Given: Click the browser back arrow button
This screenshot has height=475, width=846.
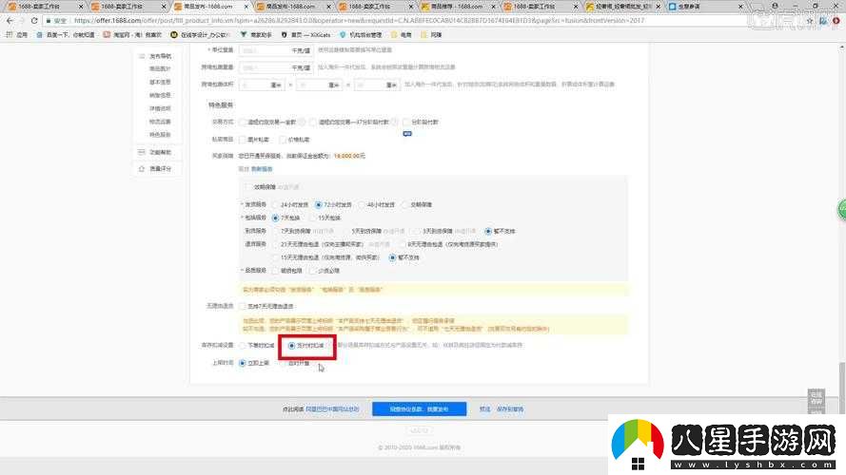Looking at the screenshot, I should 8,19.
